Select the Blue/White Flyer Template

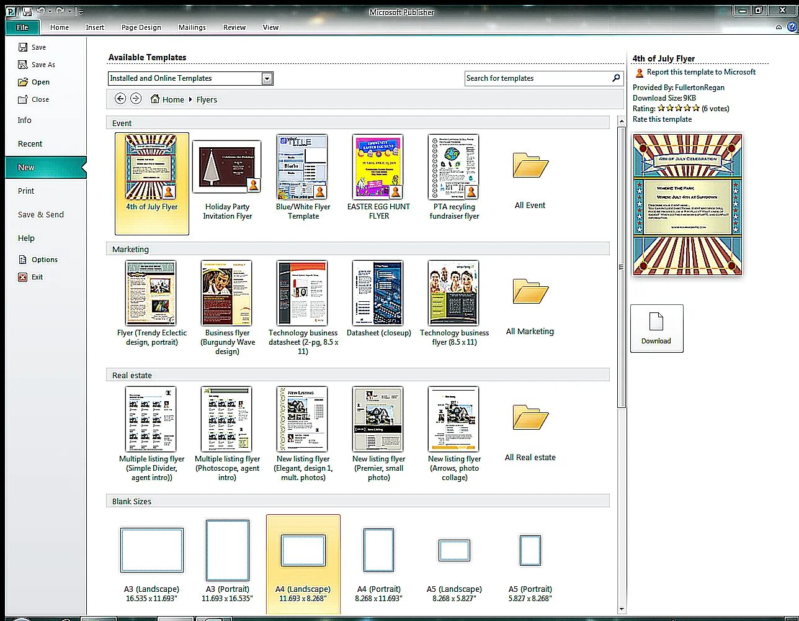(303, 178)
